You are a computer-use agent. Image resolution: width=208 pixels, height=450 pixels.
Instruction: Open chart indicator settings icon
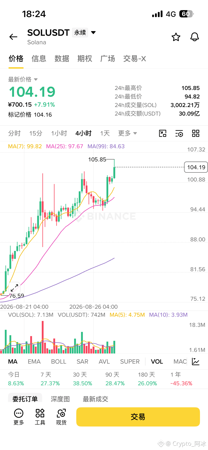coord(179,133)
